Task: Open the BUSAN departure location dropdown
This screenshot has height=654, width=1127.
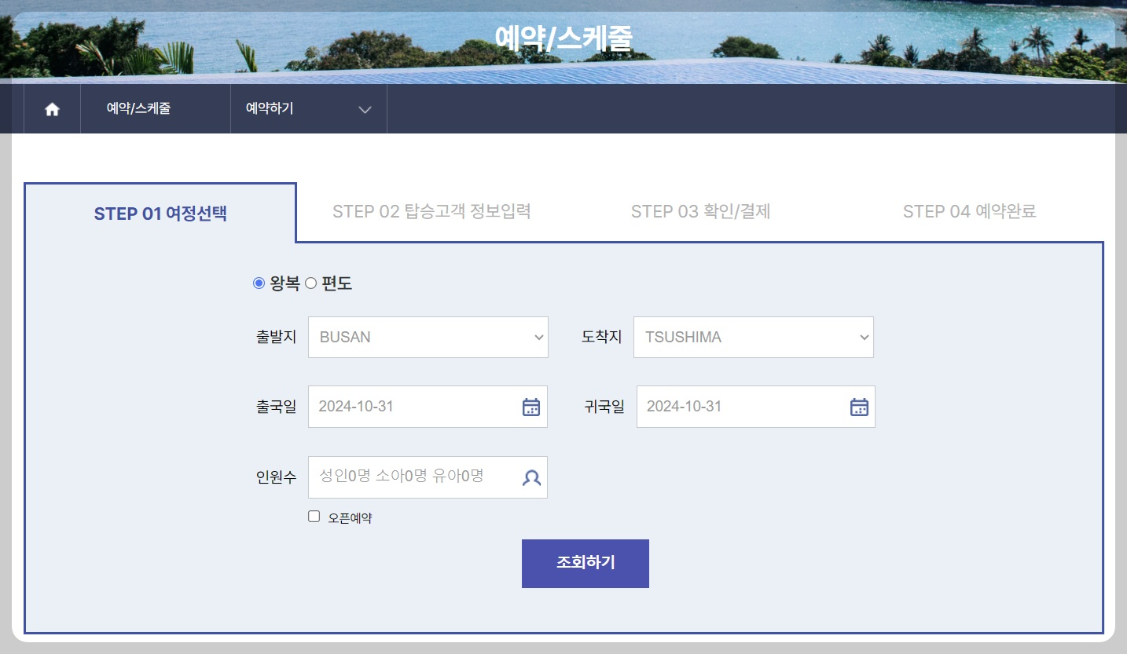Action: [x=428, y=337]
